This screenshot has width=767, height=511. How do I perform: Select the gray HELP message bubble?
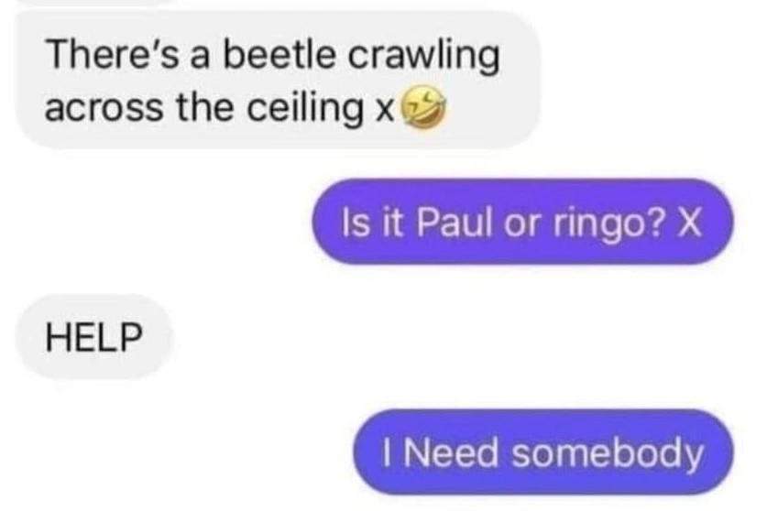94,336
